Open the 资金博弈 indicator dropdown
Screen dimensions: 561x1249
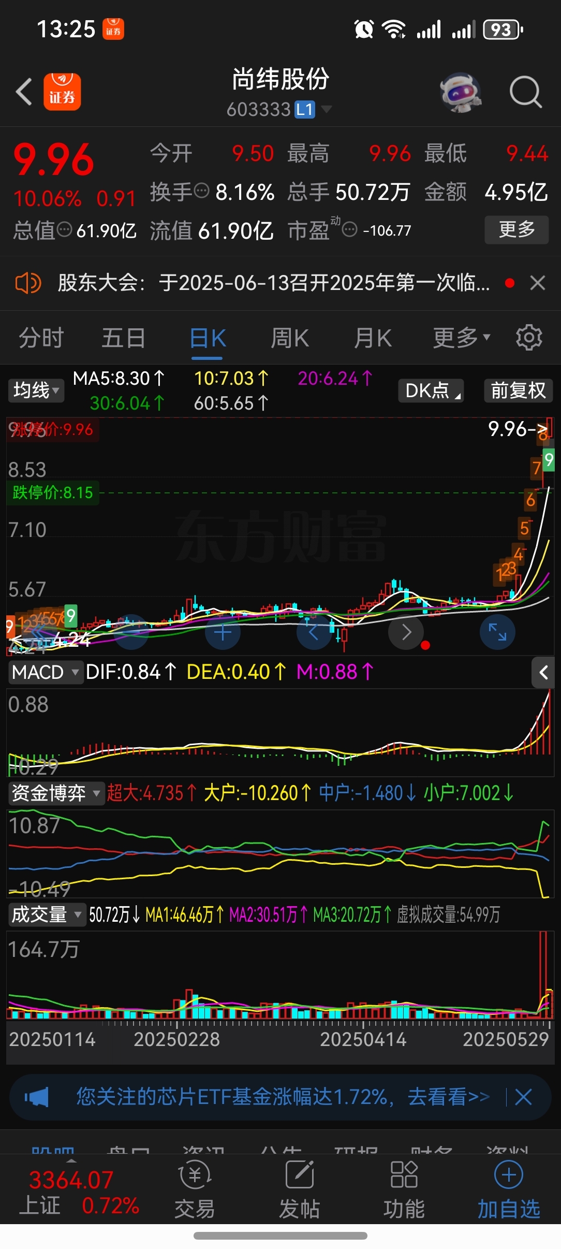(x=56, y=793)
